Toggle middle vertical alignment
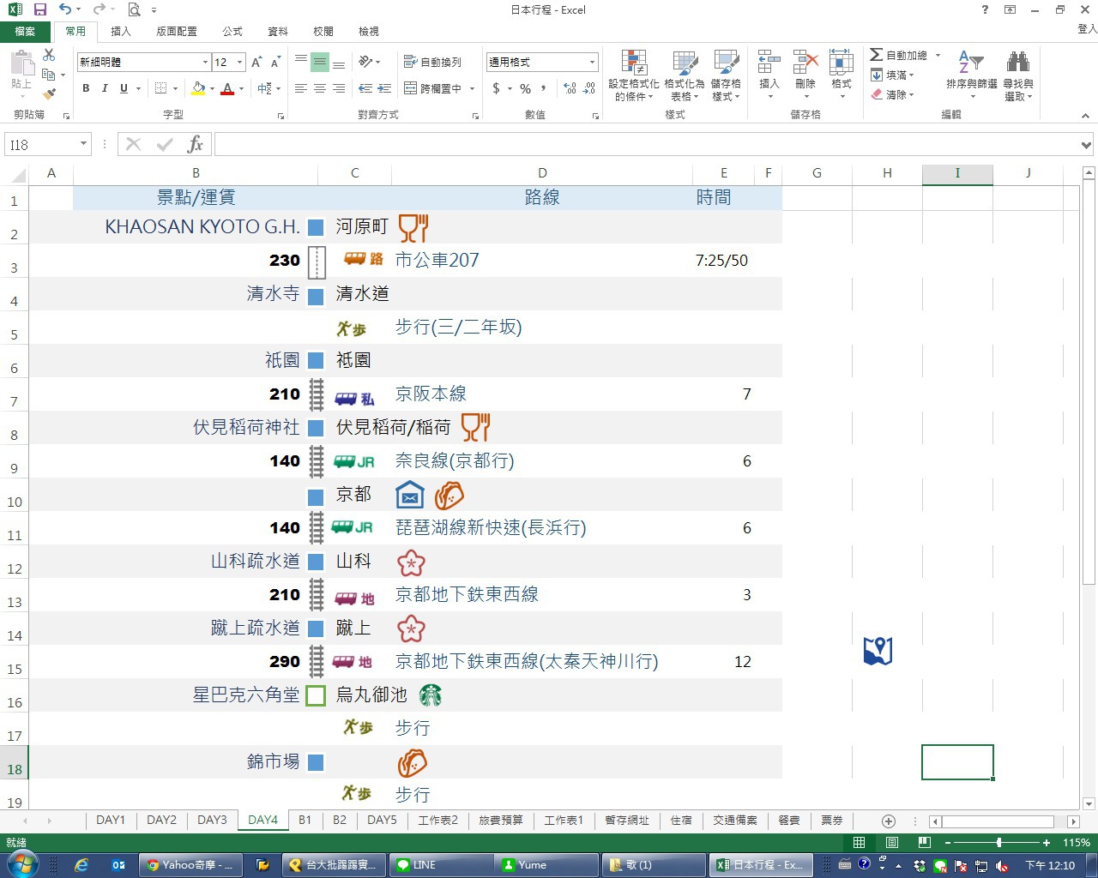1098x878 pixels. point(320,62)
